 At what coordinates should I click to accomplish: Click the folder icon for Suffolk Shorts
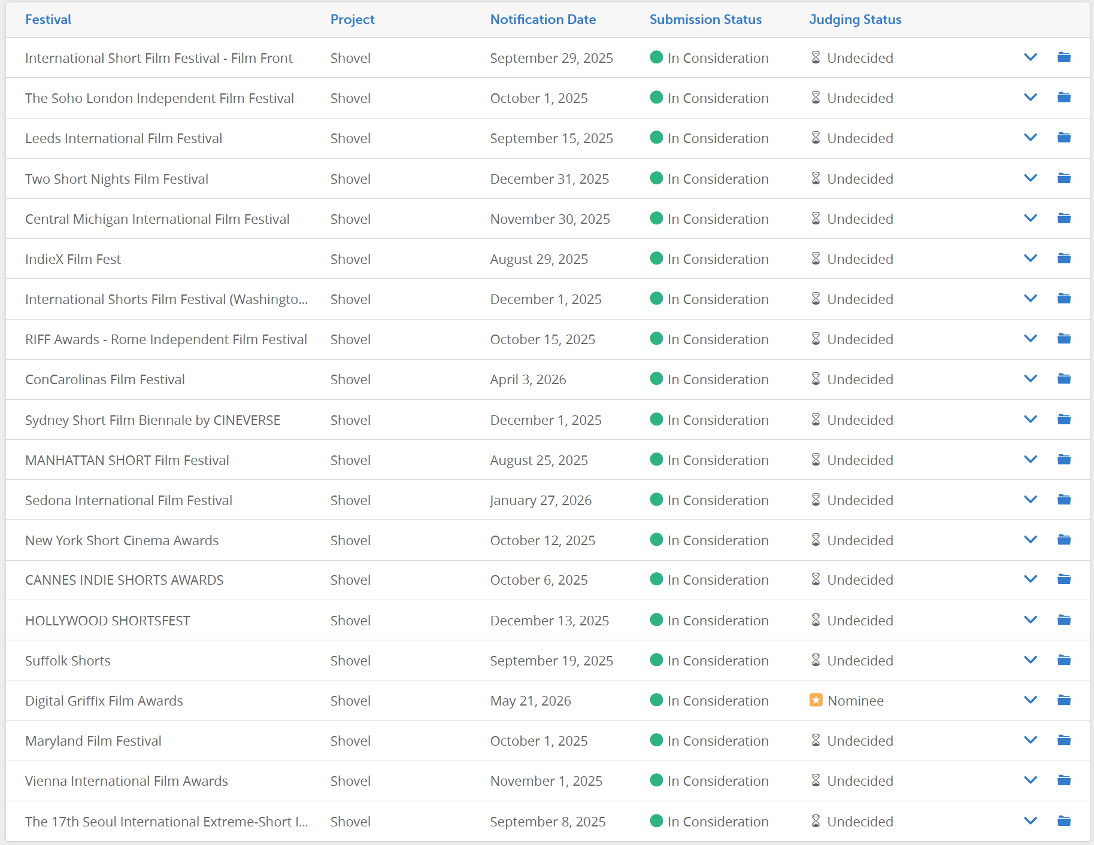1063,659
